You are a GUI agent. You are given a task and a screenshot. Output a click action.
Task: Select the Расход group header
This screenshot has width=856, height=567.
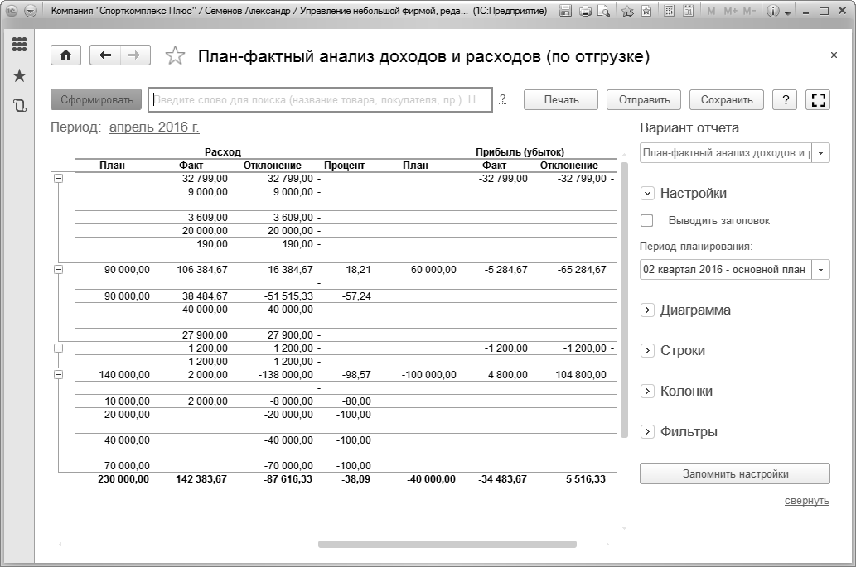click(223, 152)
